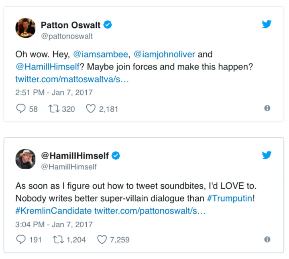Open the info icon on the HamillHimself tweet
Image resolution: width=289 pixels, height=259 pixels.
point(267,239)
